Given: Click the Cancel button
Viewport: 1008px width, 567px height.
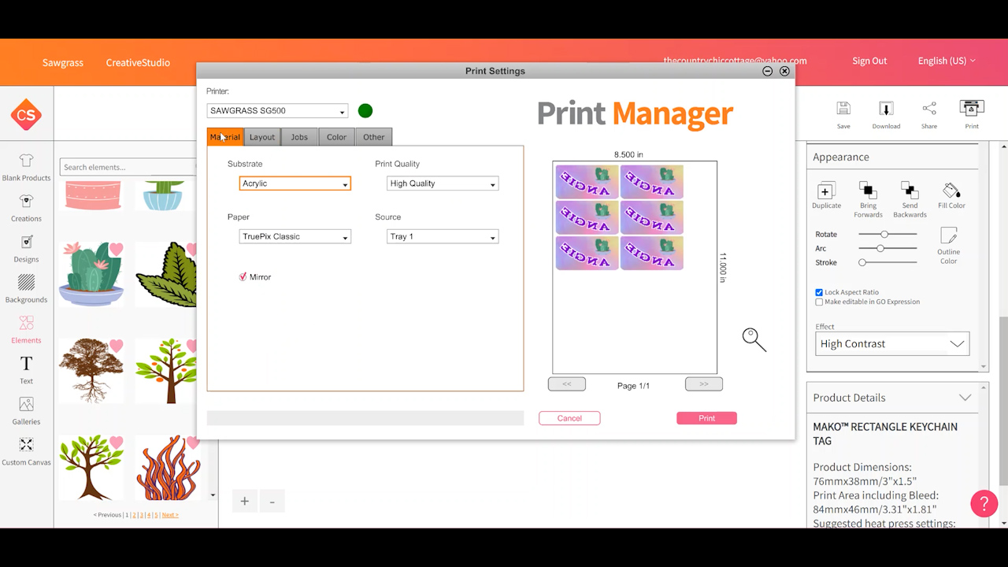Looking at the screenshot, I should pyautogui.click(x=569, y=418).
